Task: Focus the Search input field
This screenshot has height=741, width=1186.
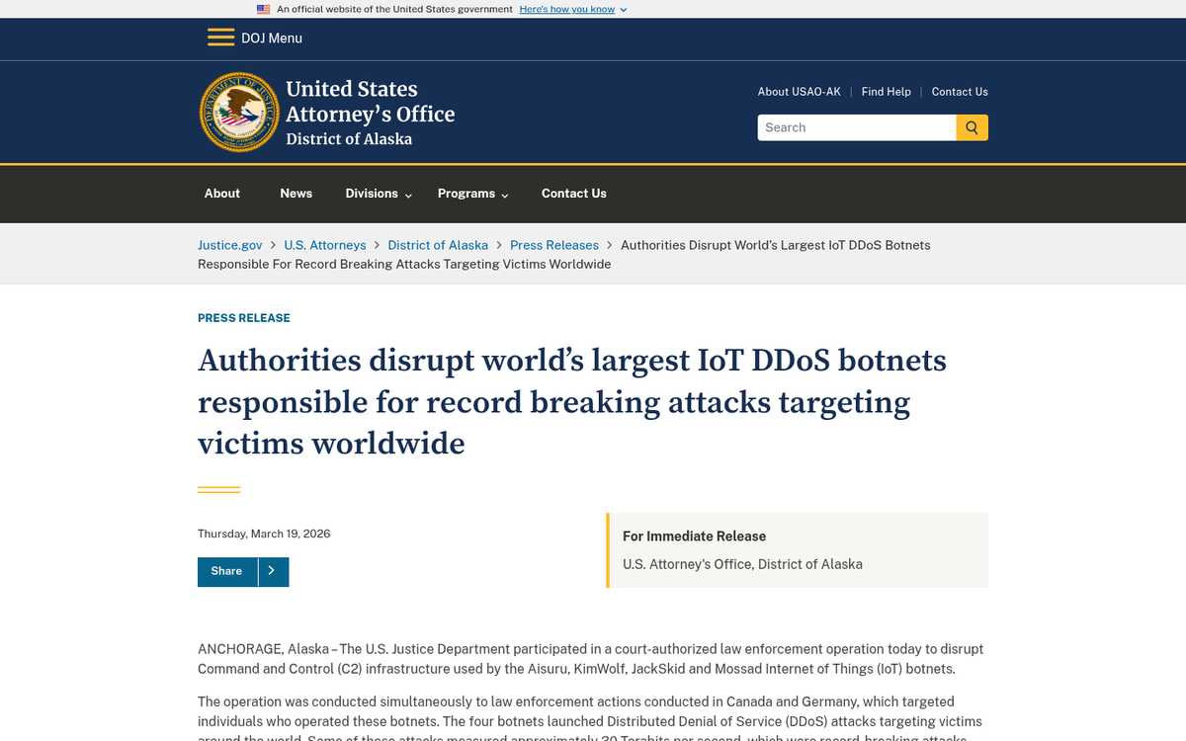Action: coord(856,127)
